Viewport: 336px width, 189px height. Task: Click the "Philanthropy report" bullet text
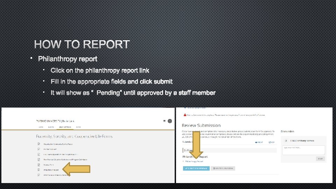68,59
